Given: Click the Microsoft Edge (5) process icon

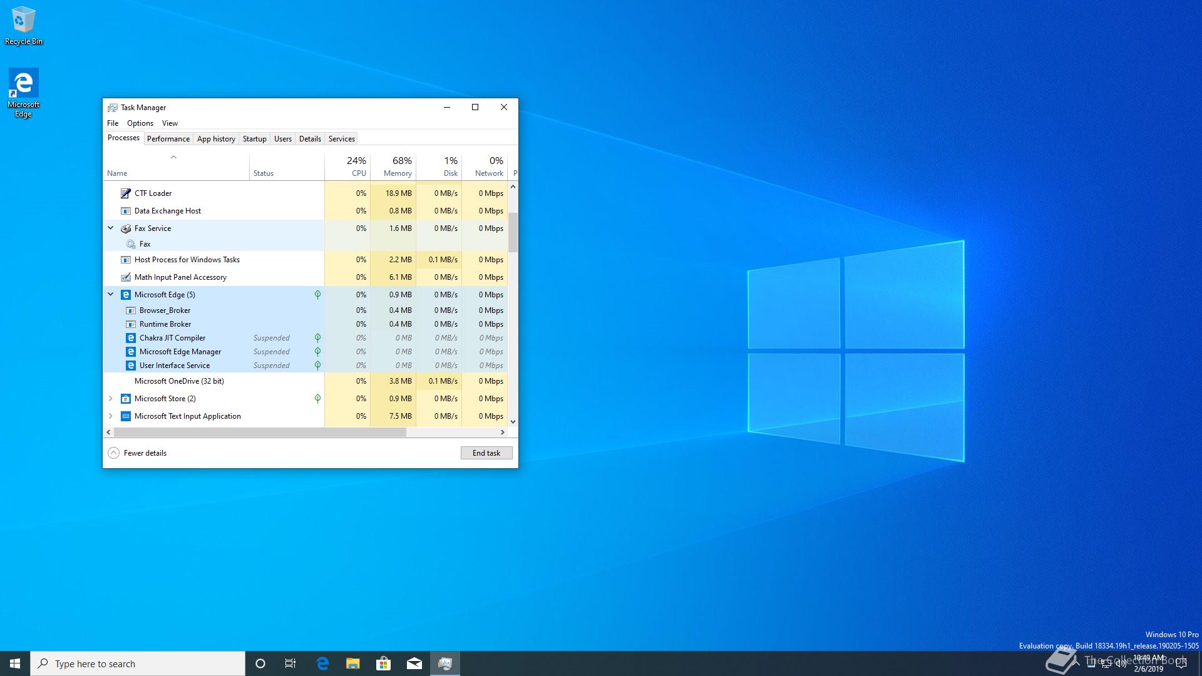Looking at the screenshot, I should [126, 295].
